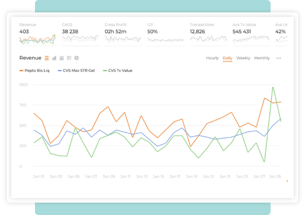Switch to the pie chart view icon

pyautogui.click(x=77, y=58)
